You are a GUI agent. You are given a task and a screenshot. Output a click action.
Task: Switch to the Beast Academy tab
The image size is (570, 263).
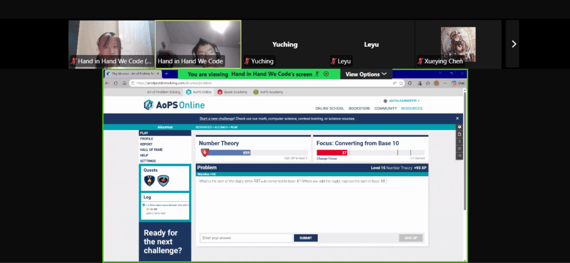[230, 92]
